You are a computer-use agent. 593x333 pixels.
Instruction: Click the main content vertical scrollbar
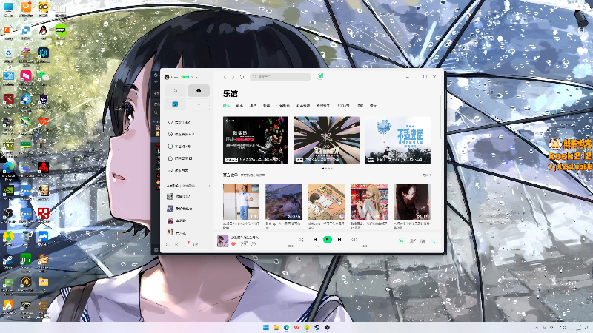pyautogui.click(x=441, y=117)
